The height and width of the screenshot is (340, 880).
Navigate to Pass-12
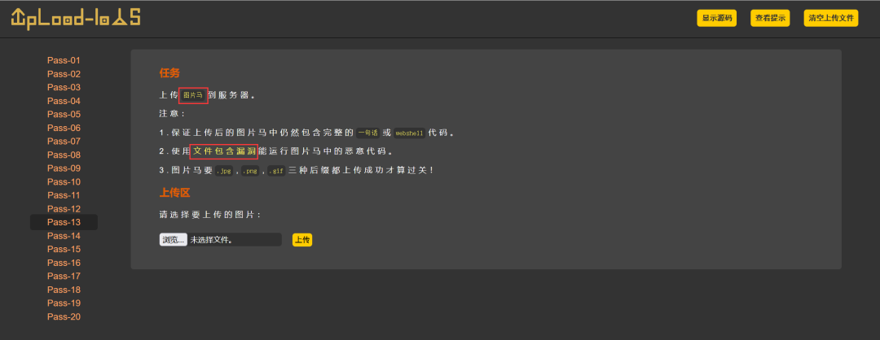coord(64,209)
